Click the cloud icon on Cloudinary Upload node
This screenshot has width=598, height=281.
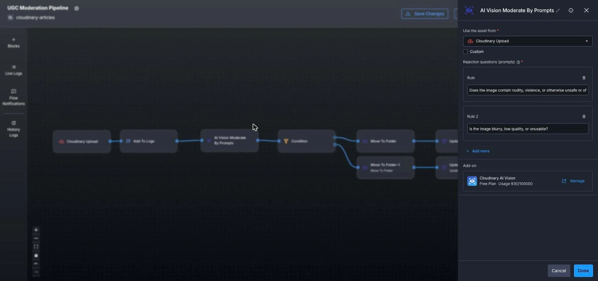pyautogui.click(x=61, y=141)
